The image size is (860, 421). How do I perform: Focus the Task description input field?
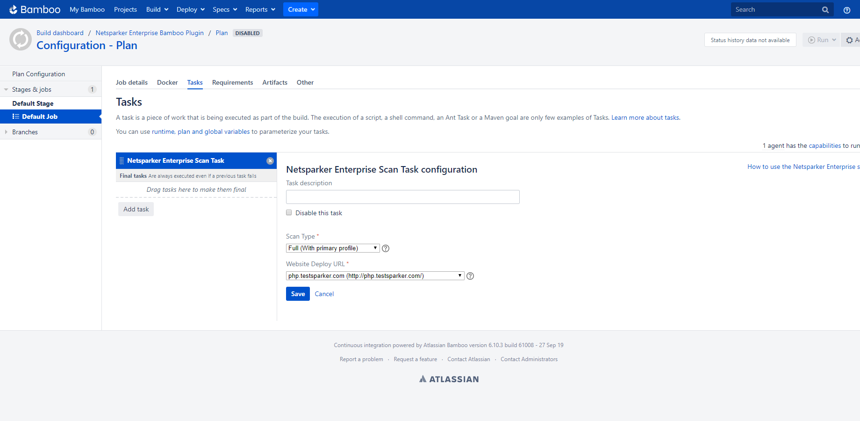coord(403,197)
